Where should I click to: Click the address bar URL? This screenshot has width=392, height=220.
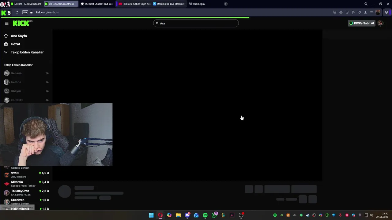click(x=47, y=12)
